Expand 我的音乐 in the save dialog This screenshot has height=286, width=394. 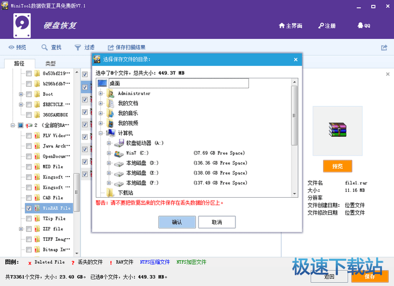click(x=100, y=113)
